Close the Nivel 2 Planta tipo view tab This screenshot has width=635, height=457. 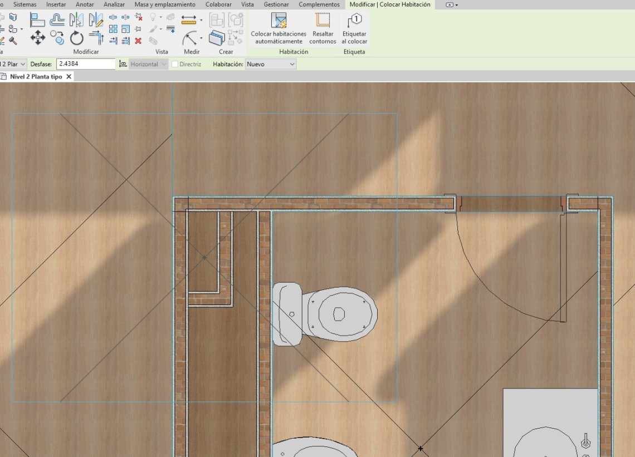coord(69,77)
